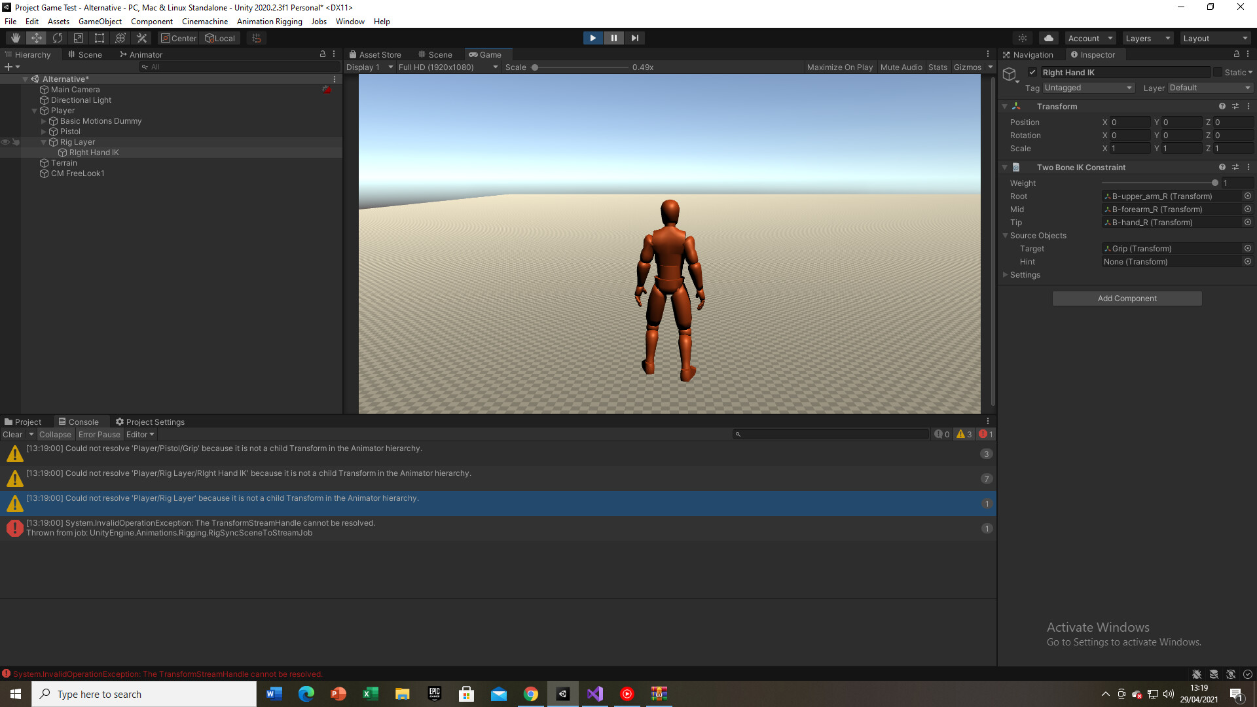
Task: Open the Transform component help icon
Action: [1222, 106]
